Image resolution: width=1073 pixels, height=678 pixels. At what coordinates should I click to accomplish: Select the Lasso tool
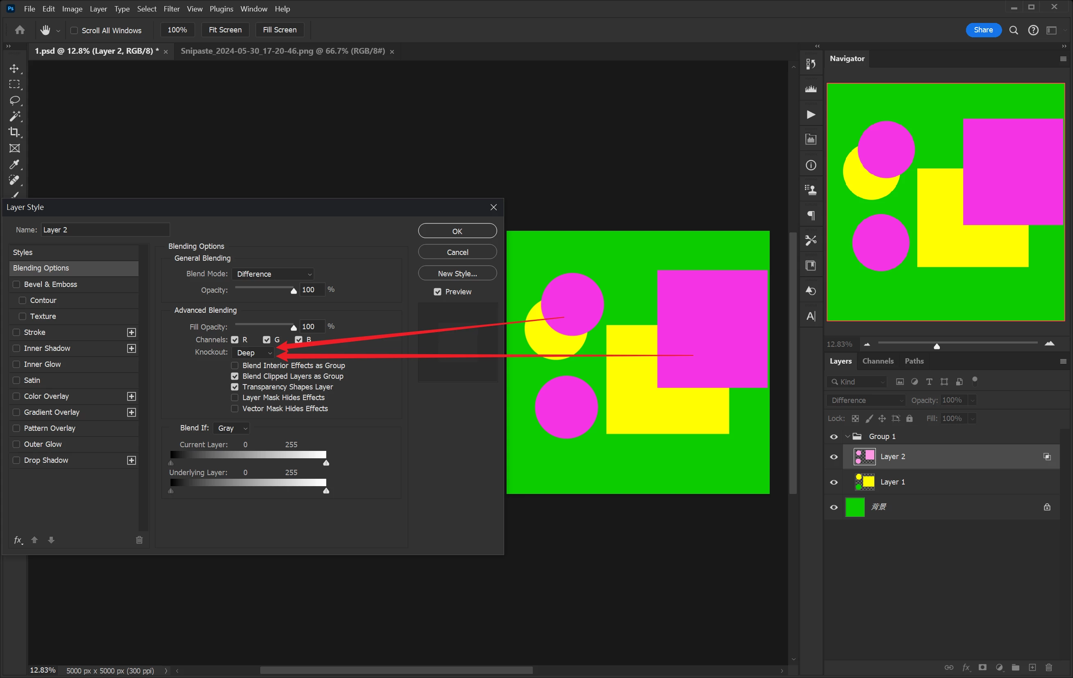click(x=14, y=100)
